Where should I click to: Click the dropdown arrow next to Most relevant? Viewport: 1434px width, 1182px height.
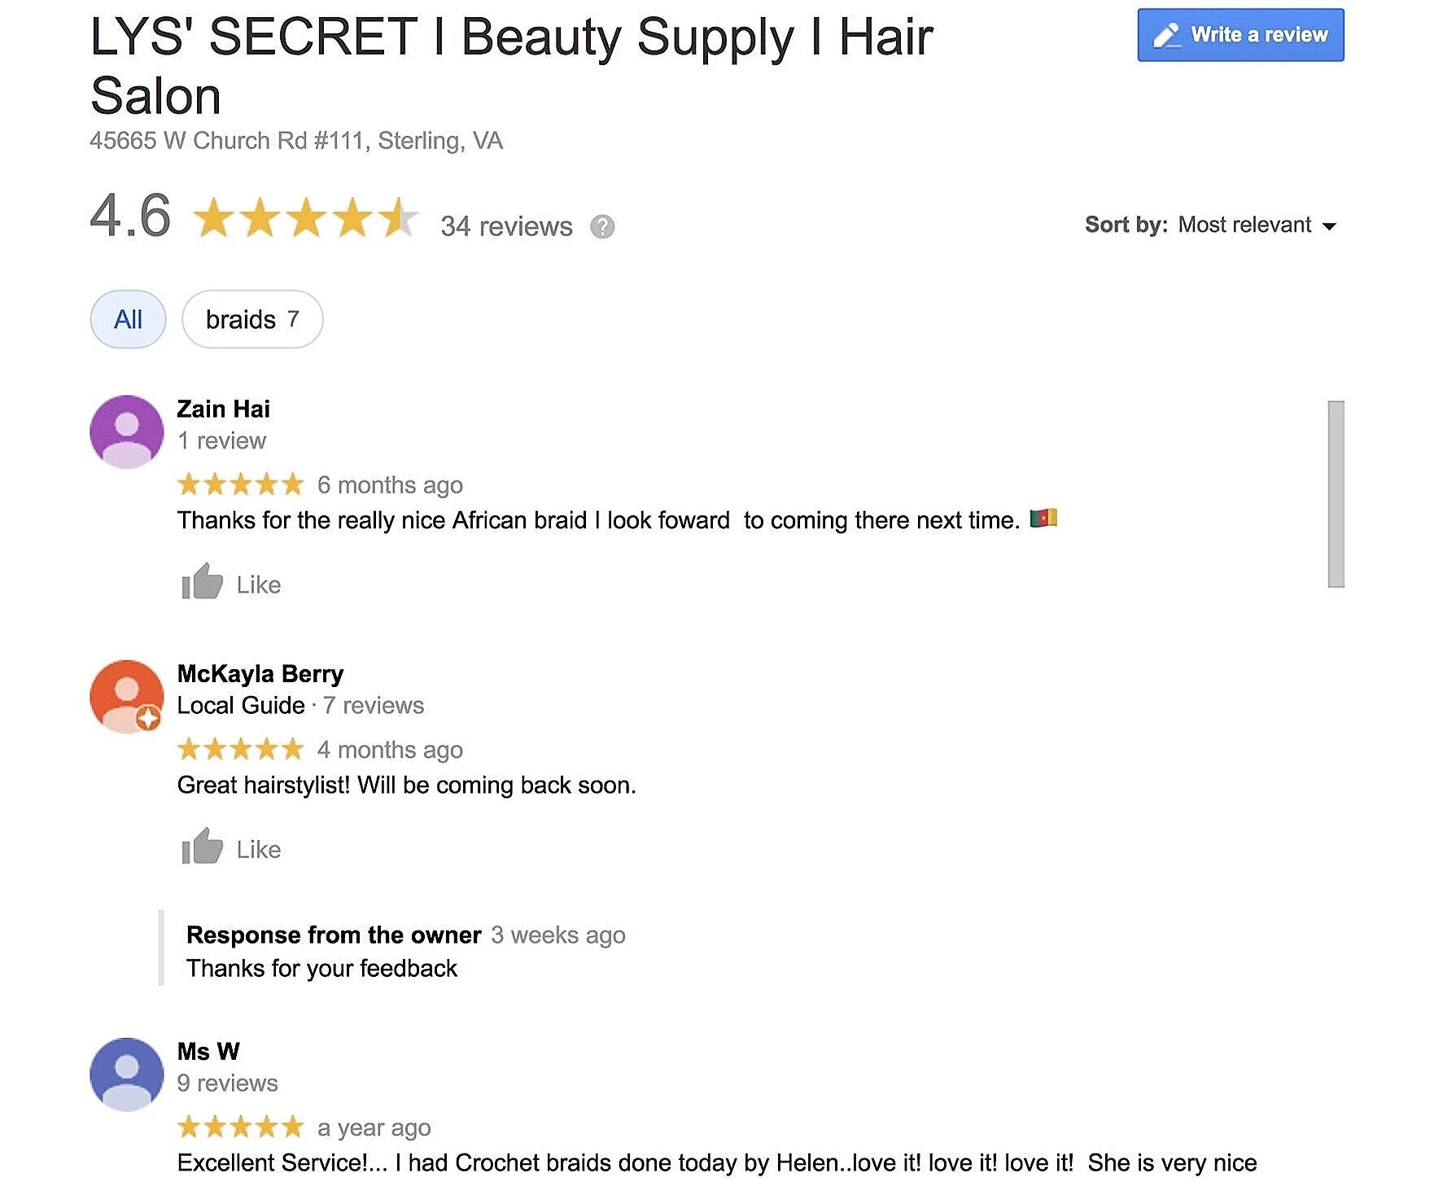(1329, 226)
